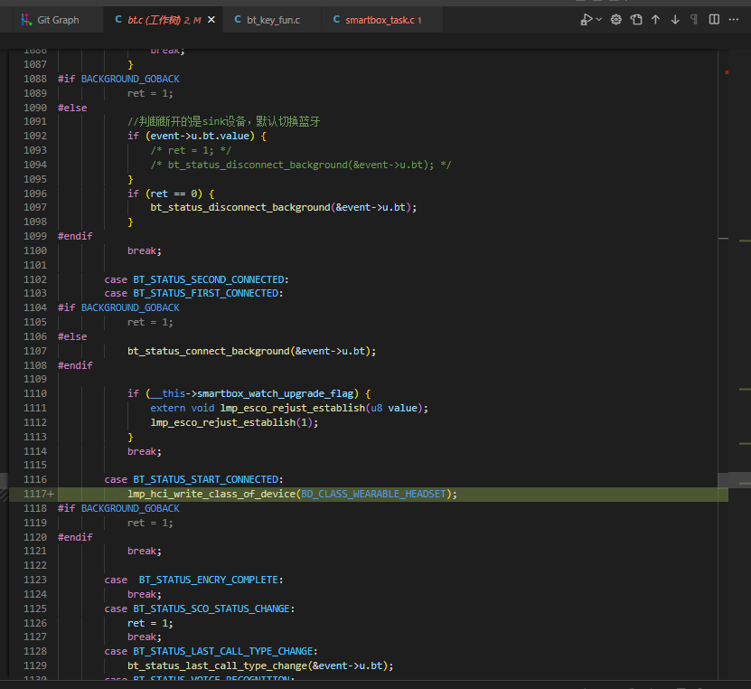Toggle whitespace display with the pilcrow icon
The image size is (751, 689).
[x=694, y=20]
